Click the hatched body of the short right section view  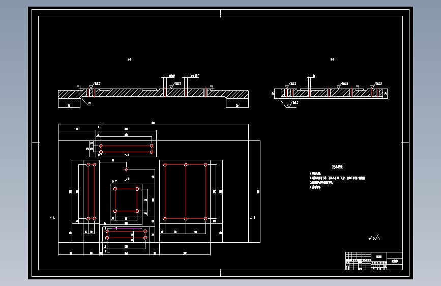pyautogui.click(x=331, y=93)
